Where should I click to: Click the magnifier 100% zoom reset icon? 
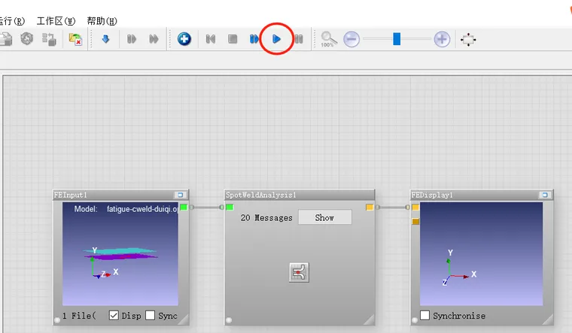coord(328,39)
